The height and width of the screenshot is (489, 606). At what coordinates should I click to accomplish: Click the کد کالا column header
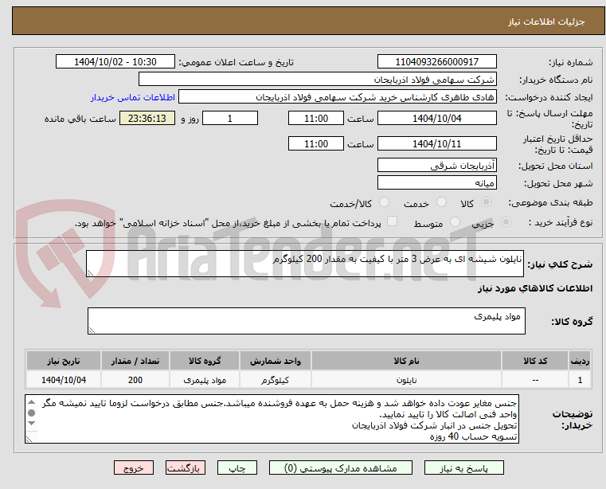click(x=535, y=361)
